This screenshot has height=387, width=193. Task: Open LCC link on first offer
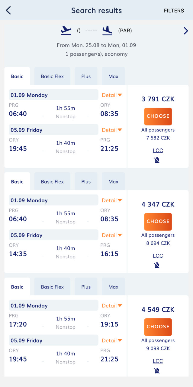[x=158, y=151]
